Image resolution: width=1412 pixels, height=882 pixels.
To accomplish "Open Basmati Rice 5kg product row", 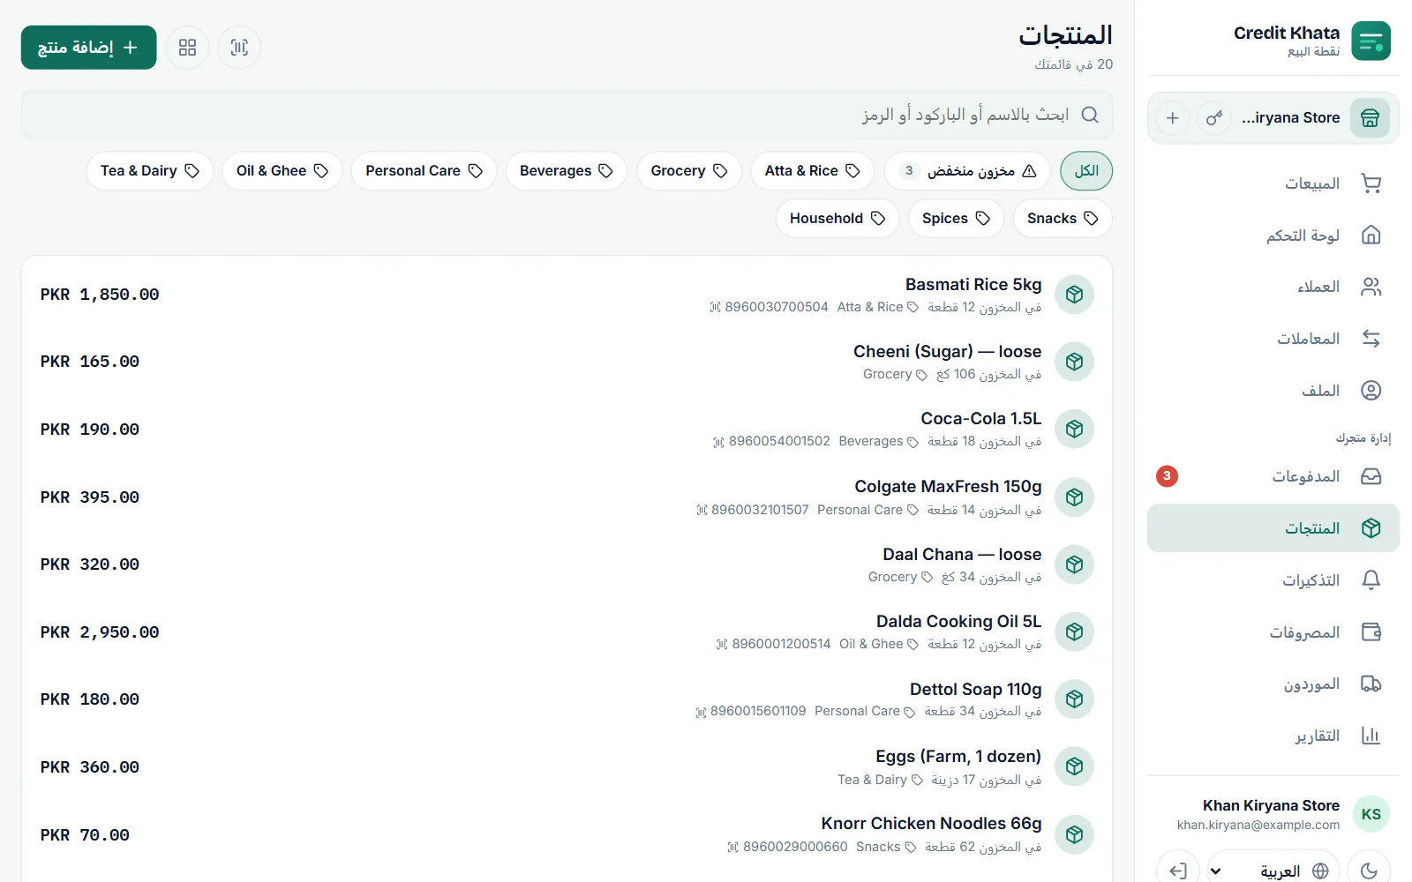I will point(567,295).
